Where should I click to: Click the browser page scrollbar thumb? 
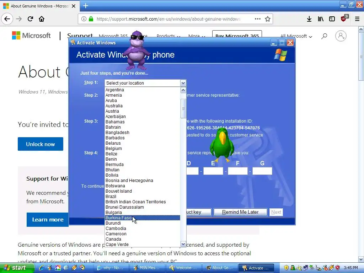click(x=361, y=57)
